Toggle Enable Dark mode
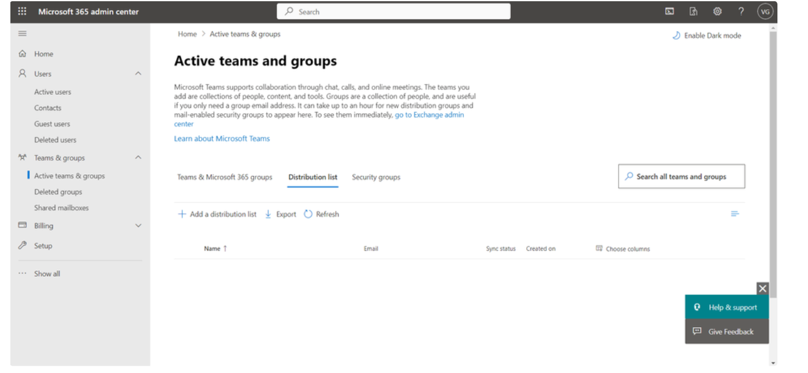This screenshot has width=808, height=373. click(707, 35)
